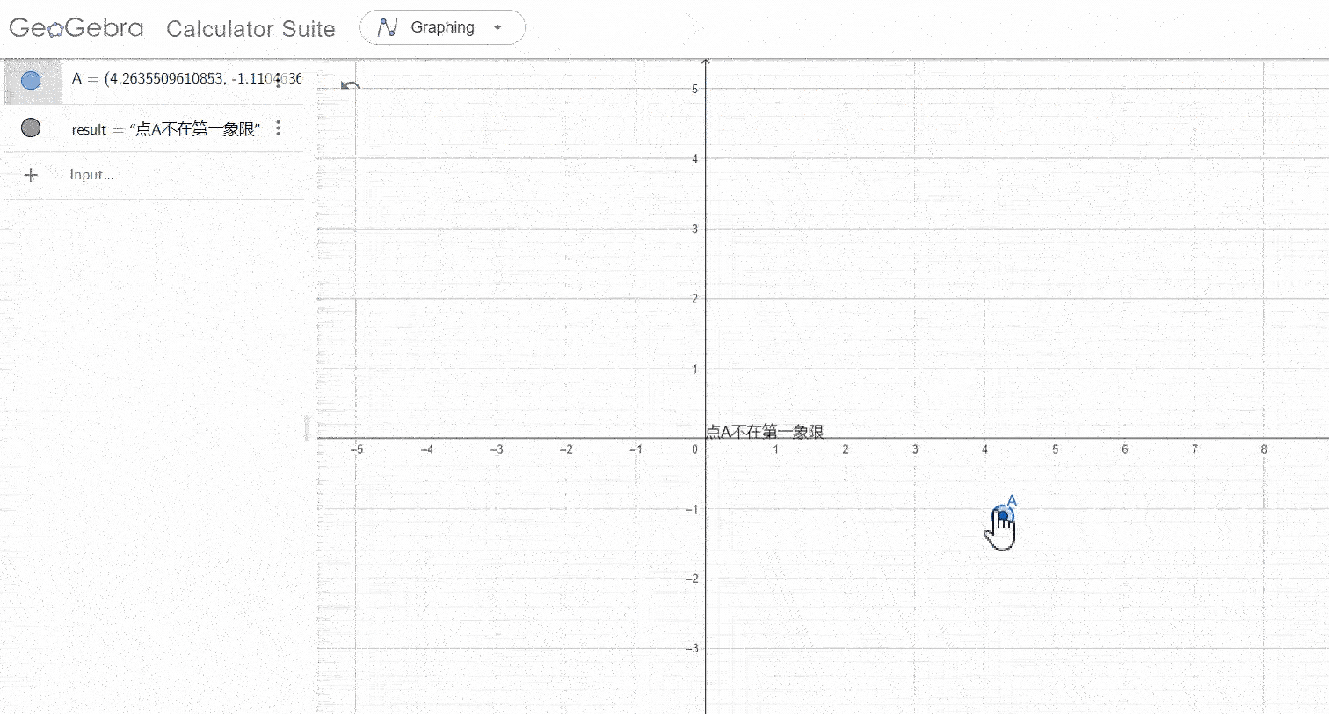Select point A on the graph
This screenshot has width=1329, height=714.
click(1001, 514)
